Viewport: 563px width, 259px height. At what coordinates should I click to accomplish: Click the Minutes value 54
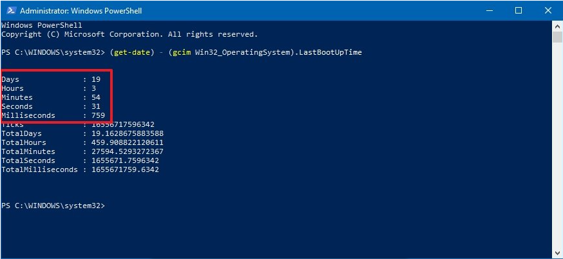pyautogui.click(x=96, y=97)
